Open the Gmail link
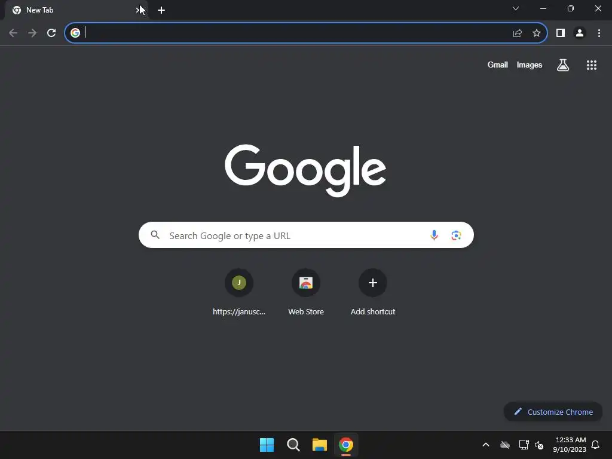This screenshot has height=459, width=612. 498,65
